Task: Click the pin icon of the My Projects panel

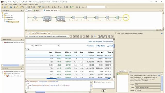Action: [x=21, y=10]
